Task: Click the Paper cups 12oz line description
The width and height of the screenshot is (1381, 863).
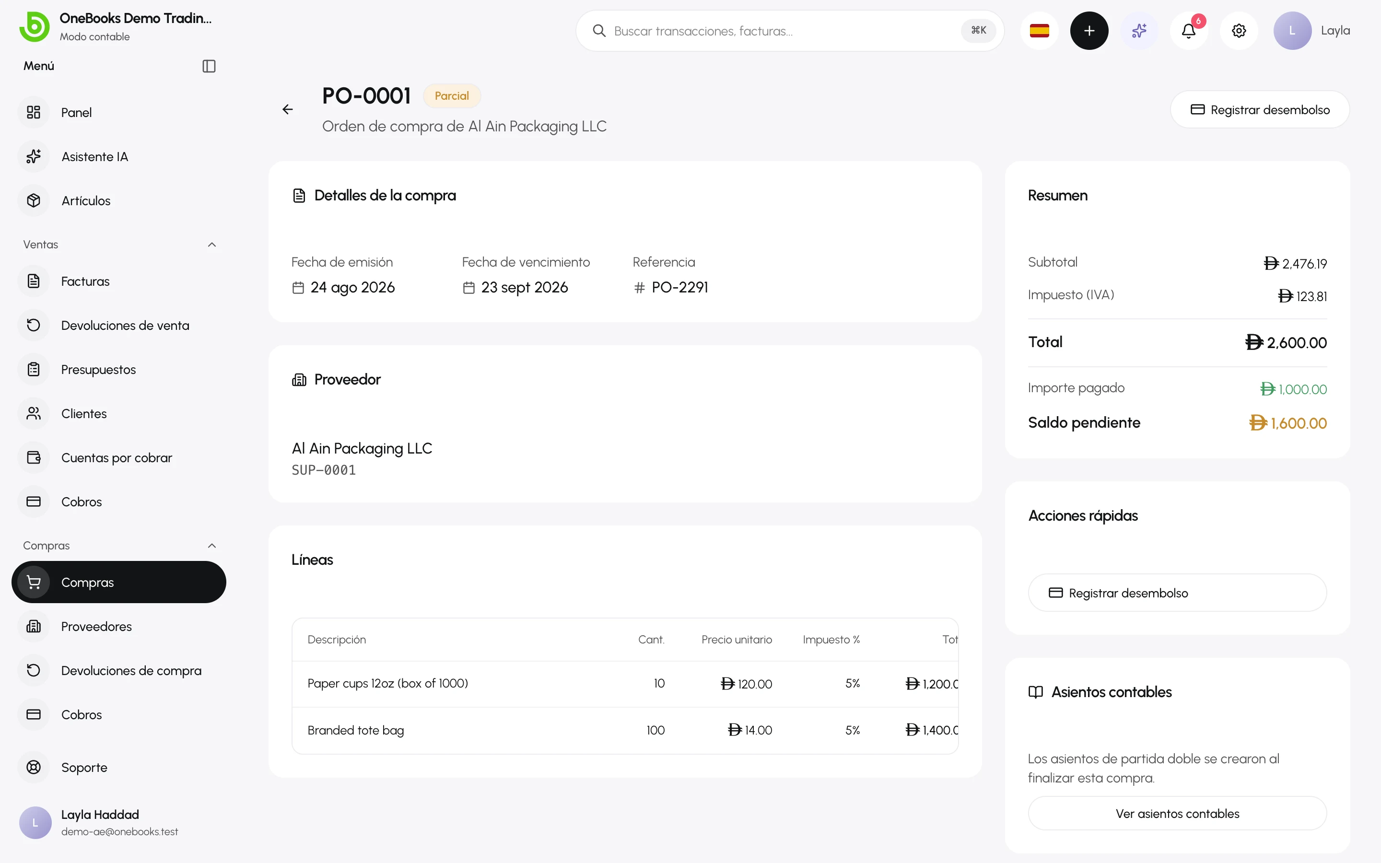Action: click(x=387, y=683)
